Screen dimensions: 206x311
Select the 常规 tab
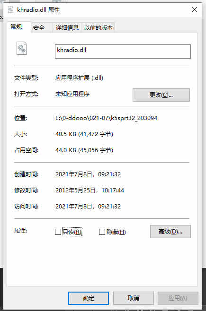[x=17, y=27]
